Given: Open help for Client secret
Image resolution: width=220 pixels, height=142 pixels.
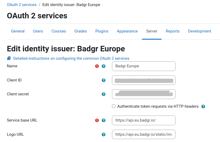Looking at the screenshot, I should tap(104, 94).
